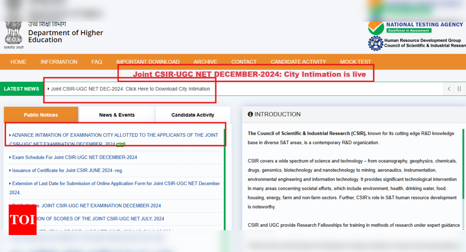Image resolution: width=466 pixels, height=252 pixels.
Task: Open the HOME menu item
Action: tap(18, 62)
